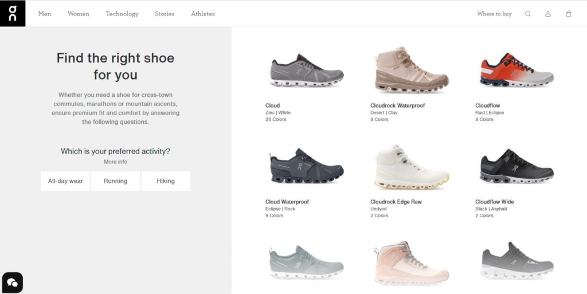
Task: View the Cloudflow Rust Eclipse shoe image
Action: click(516, 70)
